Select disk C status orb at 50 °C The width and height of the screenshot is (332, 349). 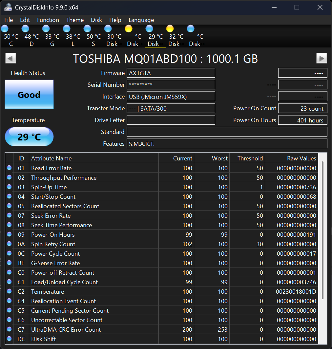(5, 29)
